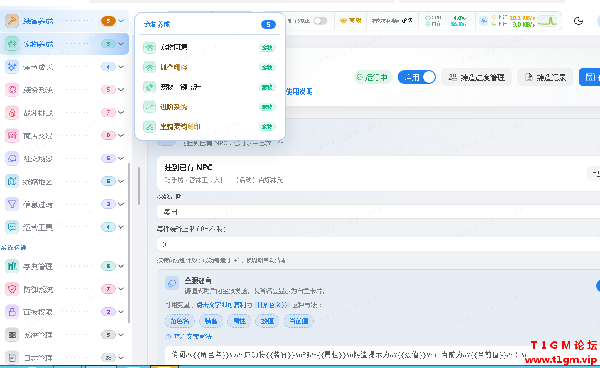Open 铸造记录 button
The width and height of the screenshot is (600, 368).
click(x=545, y=77)
